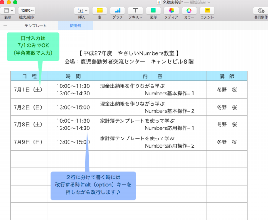Click the 共同制作 collaborate icon
Screen dimensions: 268x220
[261, 11]
